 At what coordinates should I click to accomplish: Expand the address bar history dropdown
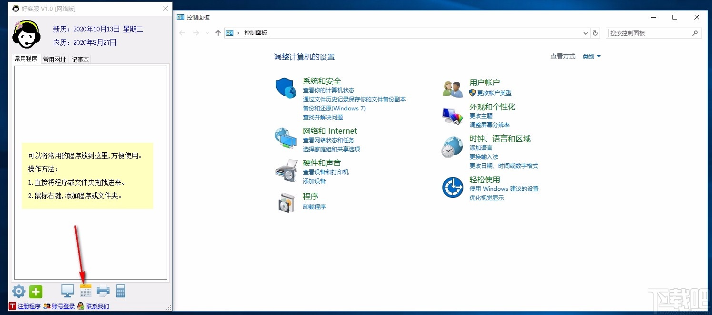tap(586, 33)
